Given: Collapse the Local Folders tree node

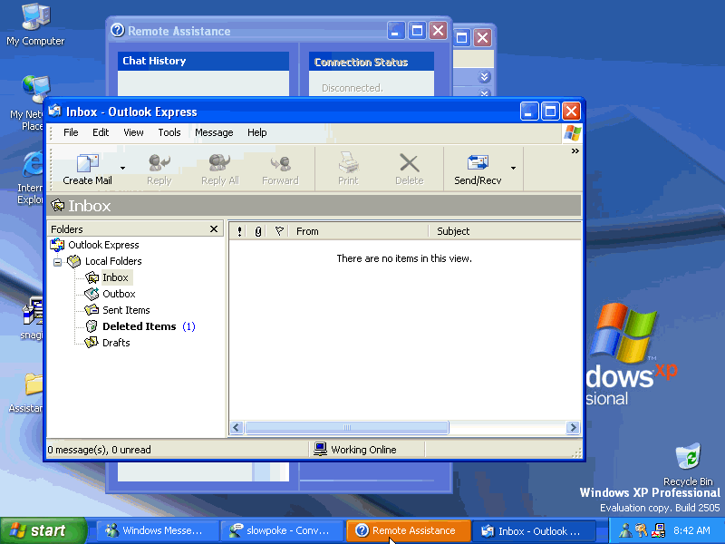Looking at the screenshot, I should coord(57,262).
